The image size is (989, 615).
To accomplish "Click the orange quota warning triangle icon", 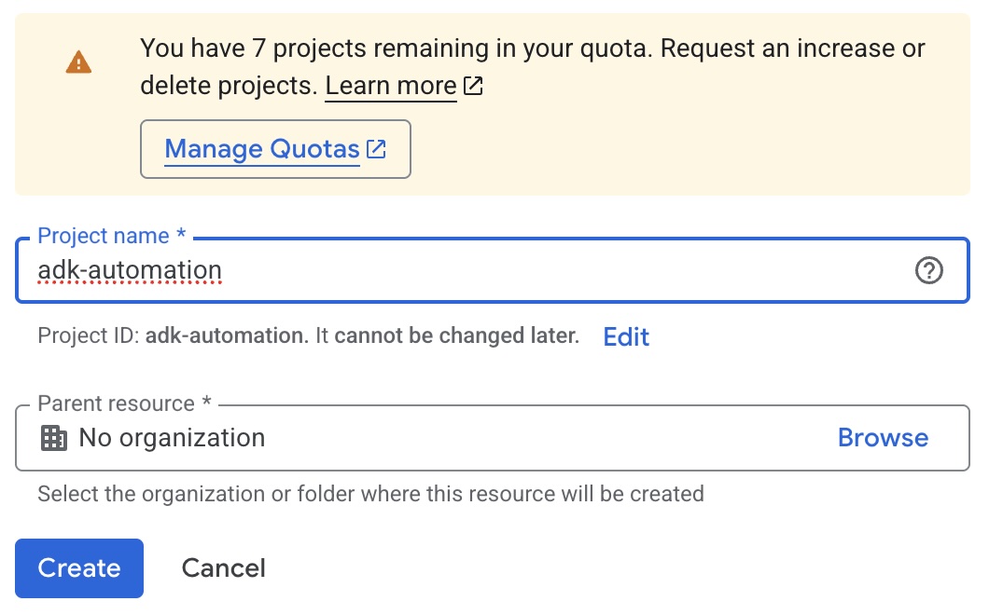I will point(79,62).
